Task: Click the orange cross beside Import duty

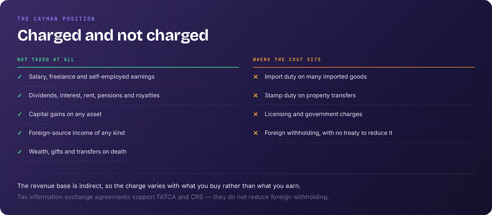Action: (255, 77)
